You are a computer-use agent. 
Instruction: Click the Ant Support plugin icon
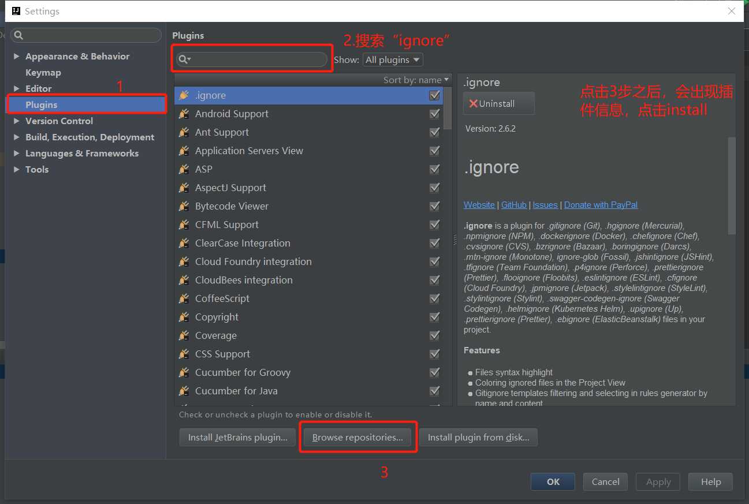click(x=184, y=132)
